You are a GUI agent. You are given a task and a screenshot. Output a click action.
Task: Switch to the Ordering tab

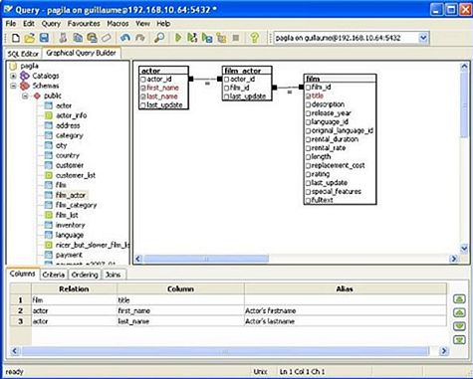coord(85,275)
